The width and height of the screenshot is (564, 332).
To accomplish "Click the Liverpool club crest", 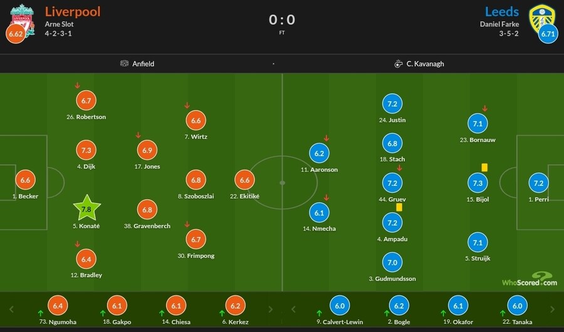I will (23, 15).
